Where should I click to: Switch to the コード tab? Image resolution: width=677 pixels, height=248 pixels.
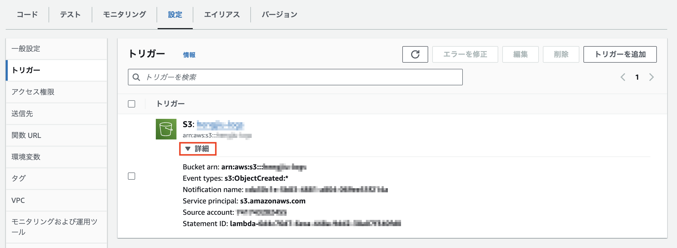27,14
